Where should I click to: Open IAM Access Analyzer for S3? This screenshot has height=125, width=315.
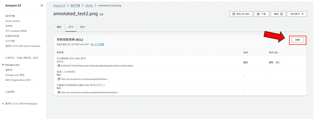(23, 46)
